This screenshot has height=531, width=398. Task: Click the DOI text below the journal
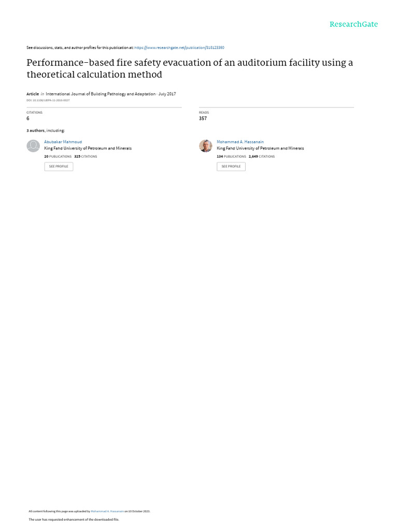[x=48, y=100]
